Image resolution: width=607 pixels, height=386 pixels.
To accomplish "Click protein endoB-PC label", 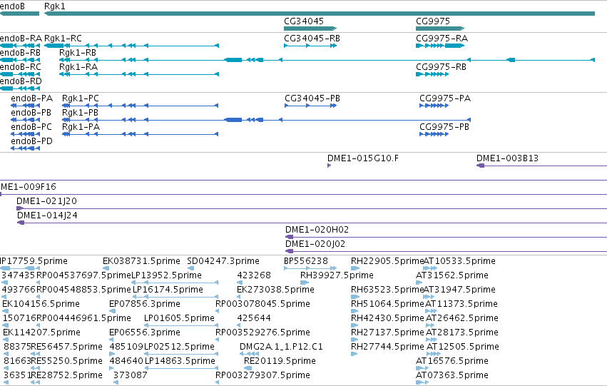I will (x=31, y=127).
